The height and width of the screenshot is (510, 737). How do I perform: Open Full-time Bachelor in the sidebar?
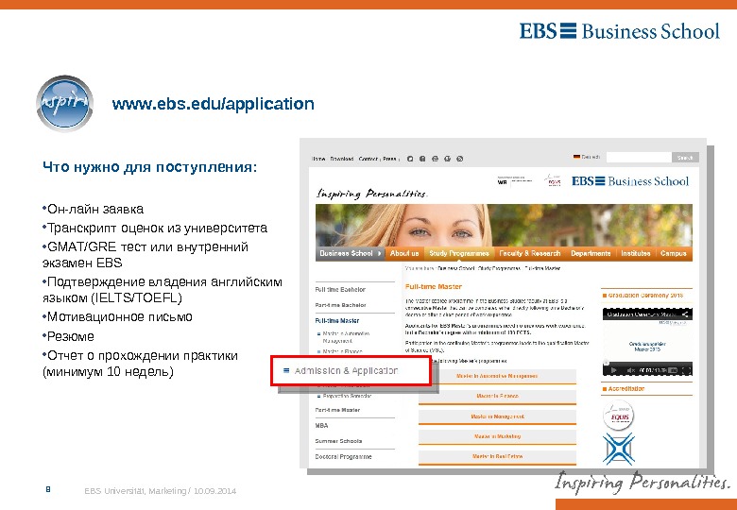(340, 290)
